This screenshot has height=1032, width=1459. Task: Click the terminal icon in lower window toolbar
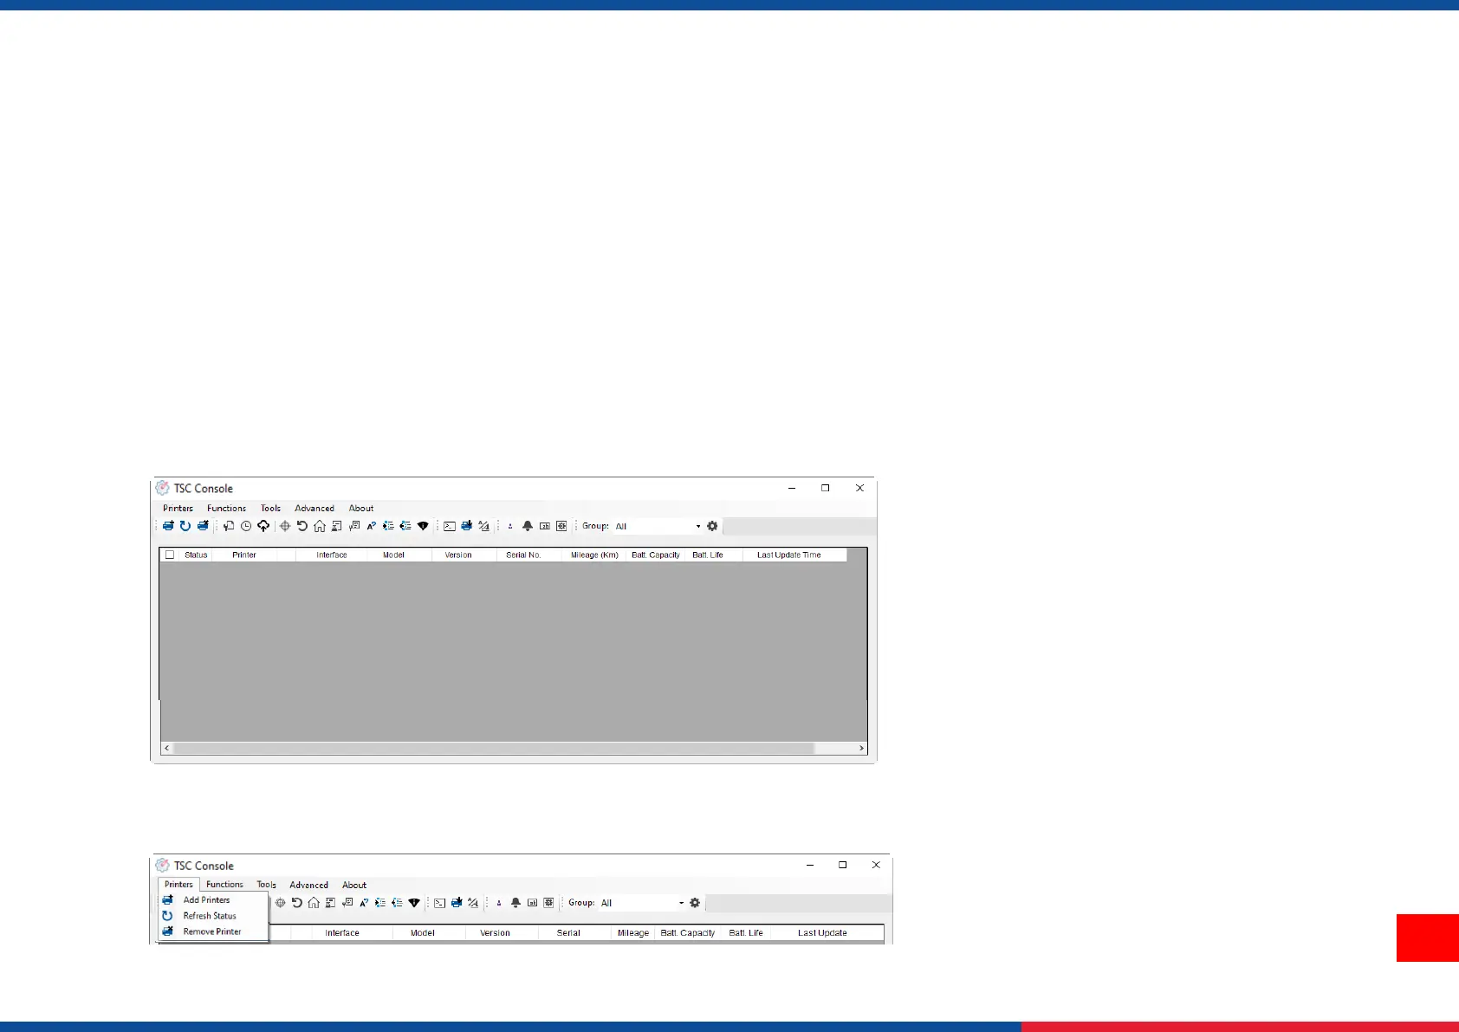[x=440, y=903]
